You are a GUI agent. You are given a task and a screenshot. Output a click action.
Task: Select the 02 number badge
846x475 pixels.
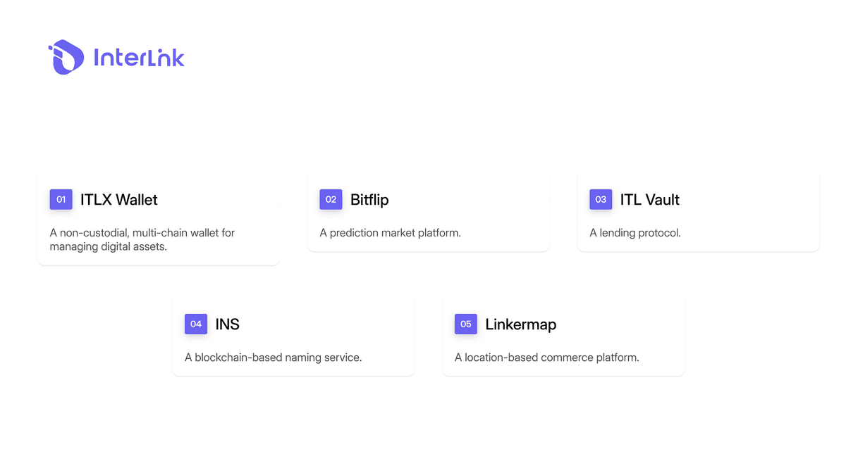point(331,199)
